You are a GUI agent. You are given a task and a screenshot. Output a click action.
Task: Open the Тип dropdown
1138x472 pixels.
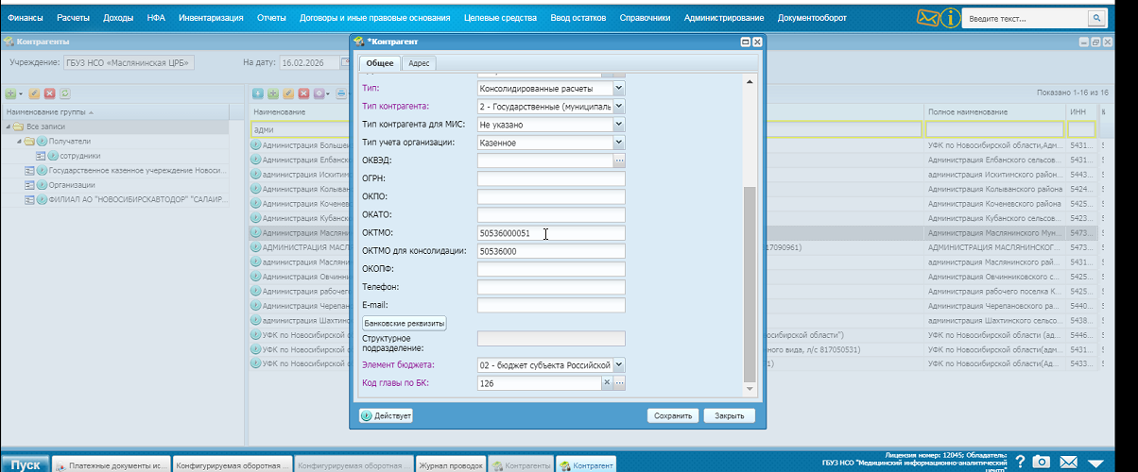click(x=619, y=88)
